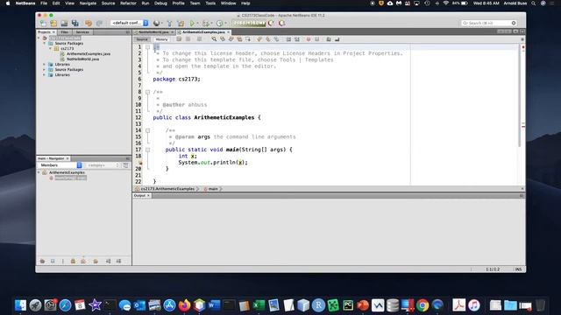Click the Debug Project toolbar icon
561x315 pixels.
[205, 24]
